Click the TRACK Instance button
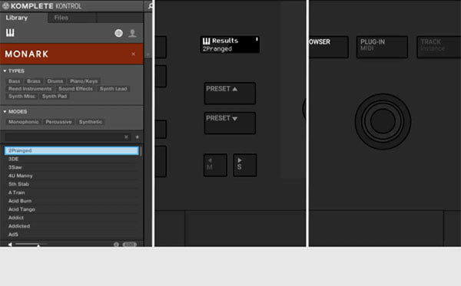 (x=439, y=47)
